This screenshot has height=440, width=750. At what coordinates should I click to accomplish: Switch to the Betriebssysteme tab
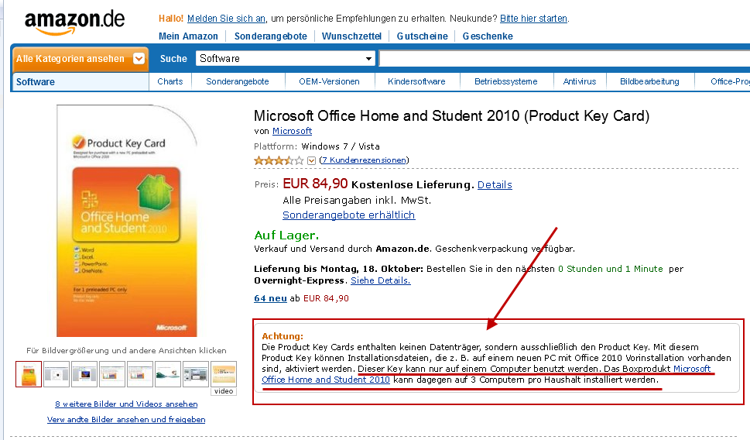click(506, 81)
